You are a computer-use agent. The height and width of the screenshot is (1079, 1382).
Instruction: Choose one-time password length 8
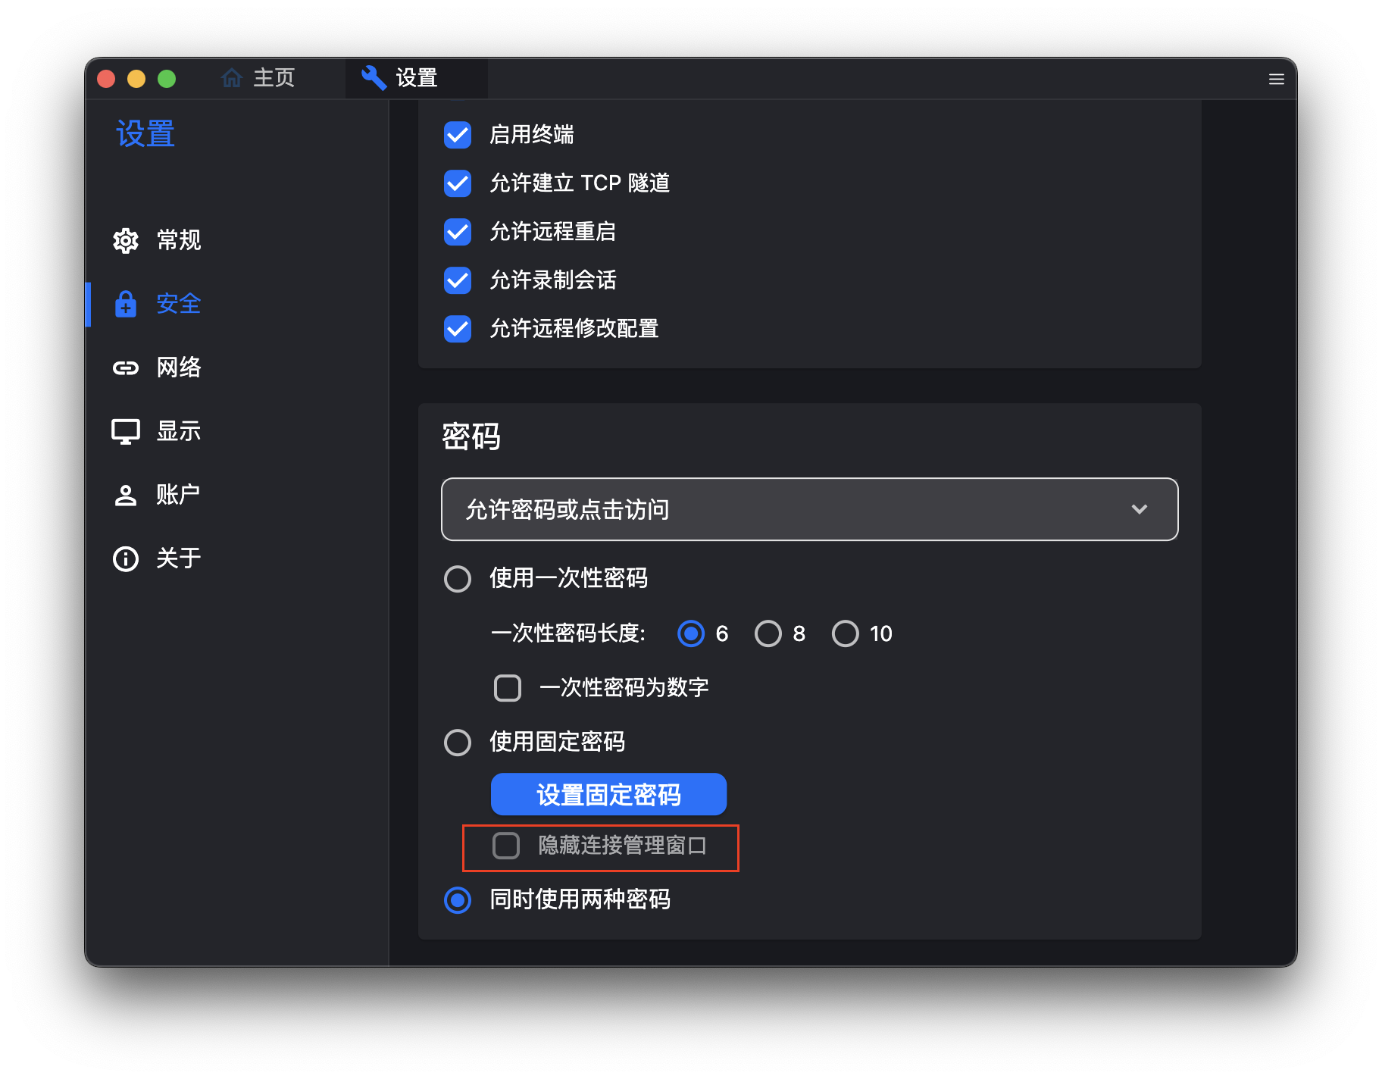pyautogui.click(x=768, y=633)
